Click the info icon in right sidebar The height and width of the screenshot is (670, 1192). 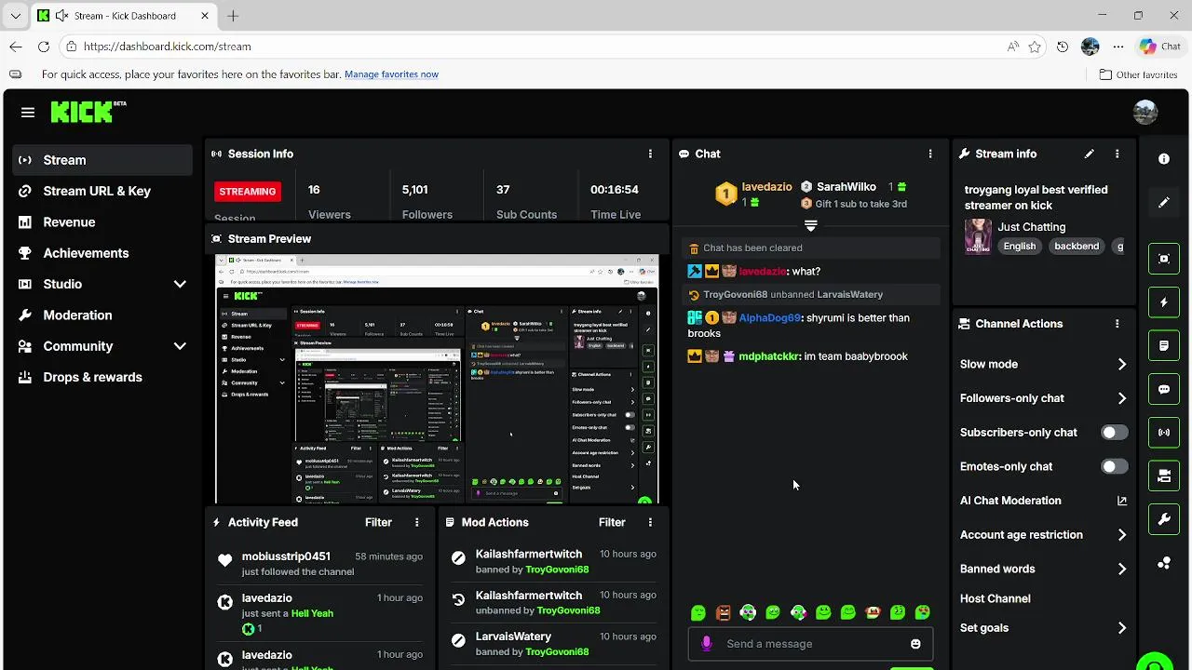coord(1164,159)
